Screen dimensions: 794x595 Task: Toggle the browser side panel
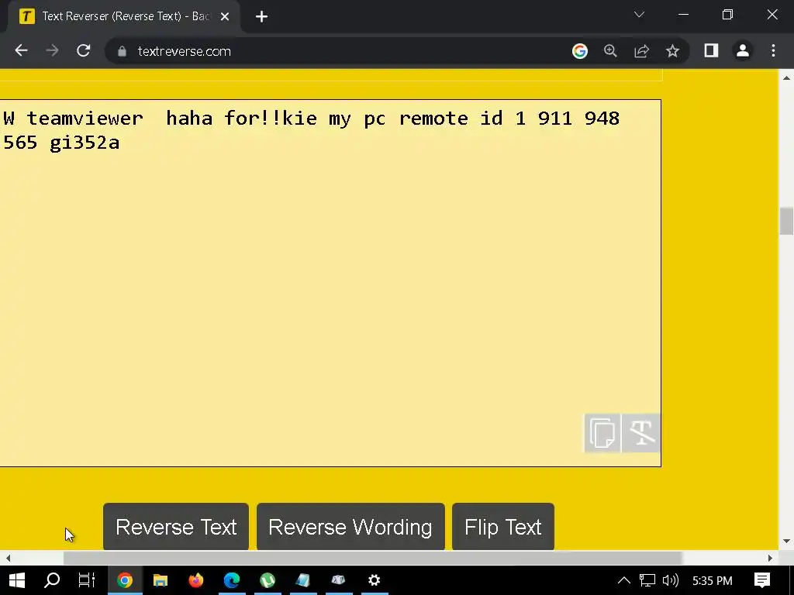point(711,50)
